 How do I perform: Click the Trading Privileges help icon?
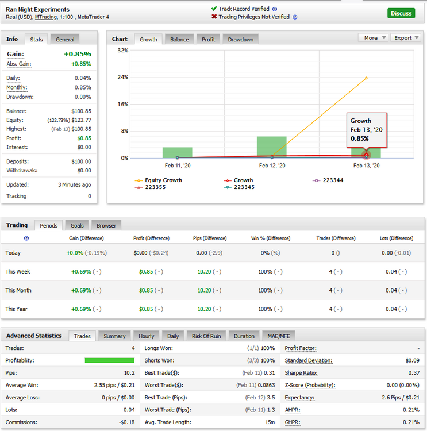pos(295,17)
